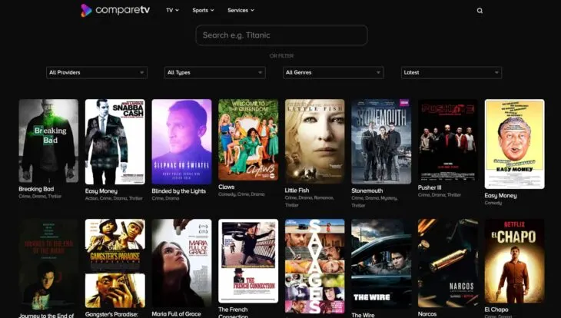Viewport: 561px width, 318px height.
Task: Click the Narcos title text
Action: point(427,313)
